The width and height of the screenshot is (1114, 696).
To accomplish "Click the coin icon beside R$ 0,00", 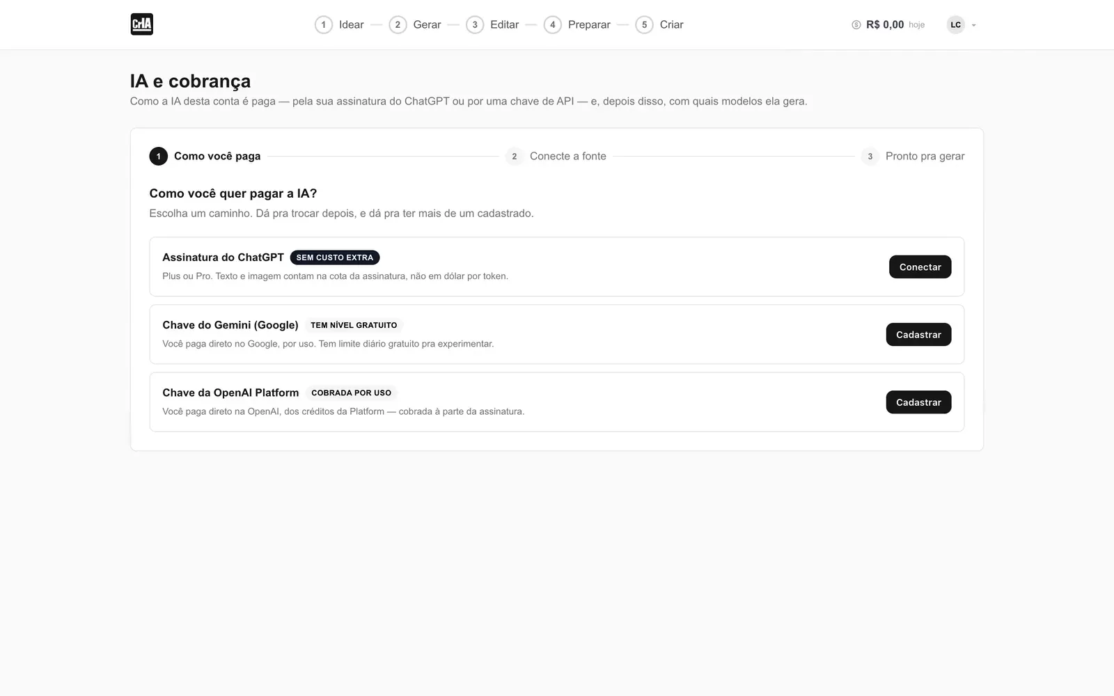I will (x=856, y=25).
